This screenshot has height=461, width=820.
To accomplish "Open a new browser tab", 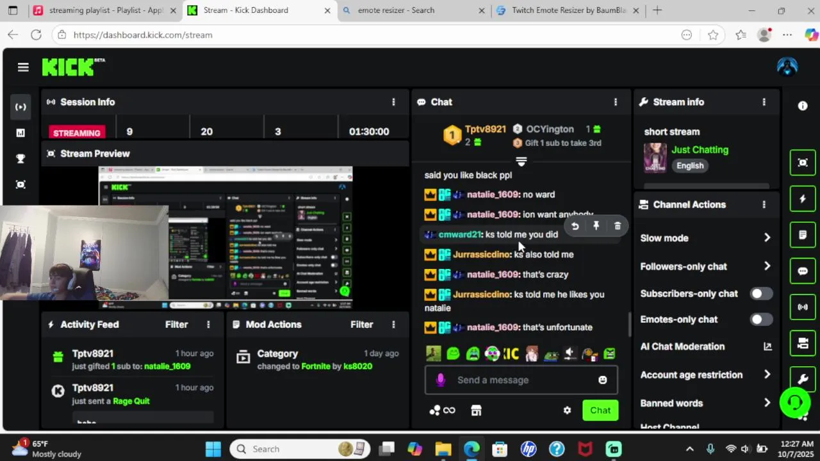I will (657, 10).
